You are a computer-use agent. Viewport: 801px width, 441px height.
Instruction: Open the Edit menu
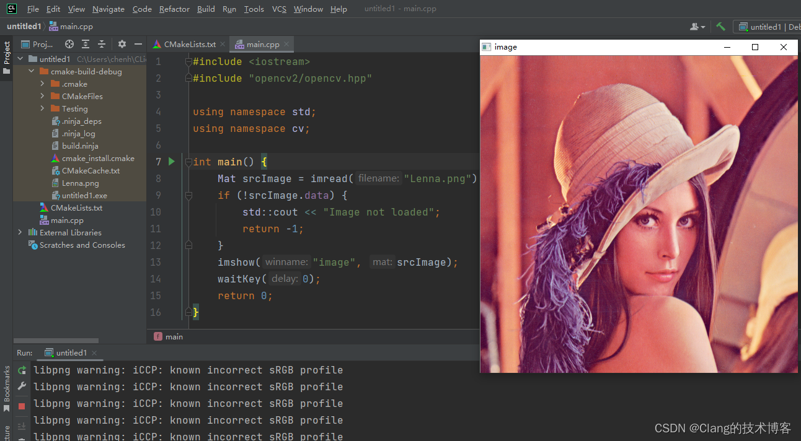click(x=53, y=9)
